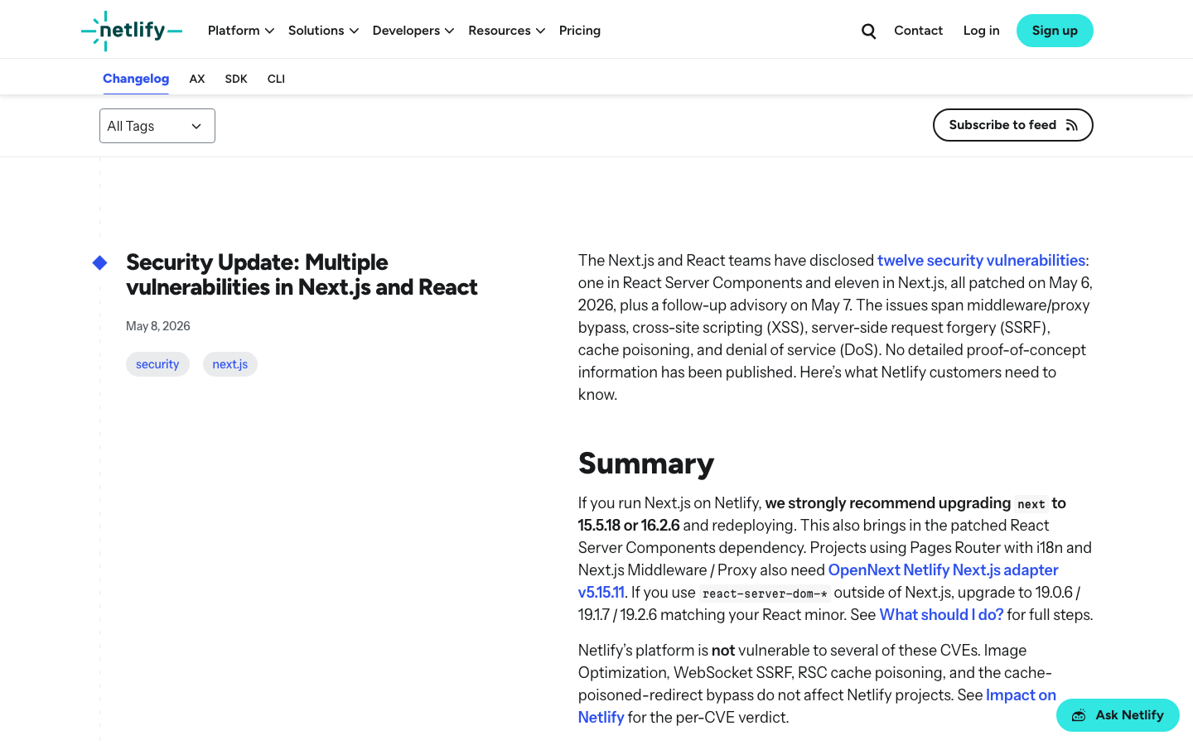Image resolution: width=1193 pixels, height=745 pixels.
Task: Open the Contact page
Action: click(918, 31)
